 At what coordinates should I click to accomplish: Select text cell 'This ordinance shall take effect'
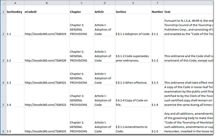pyautogui.click(x=188, y=74)
